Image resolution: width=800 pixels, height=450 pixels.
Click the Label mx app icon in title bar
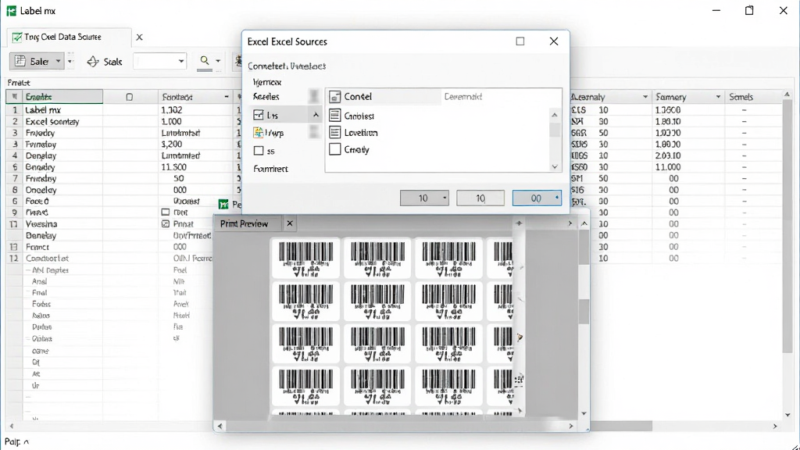pos(11,11)
